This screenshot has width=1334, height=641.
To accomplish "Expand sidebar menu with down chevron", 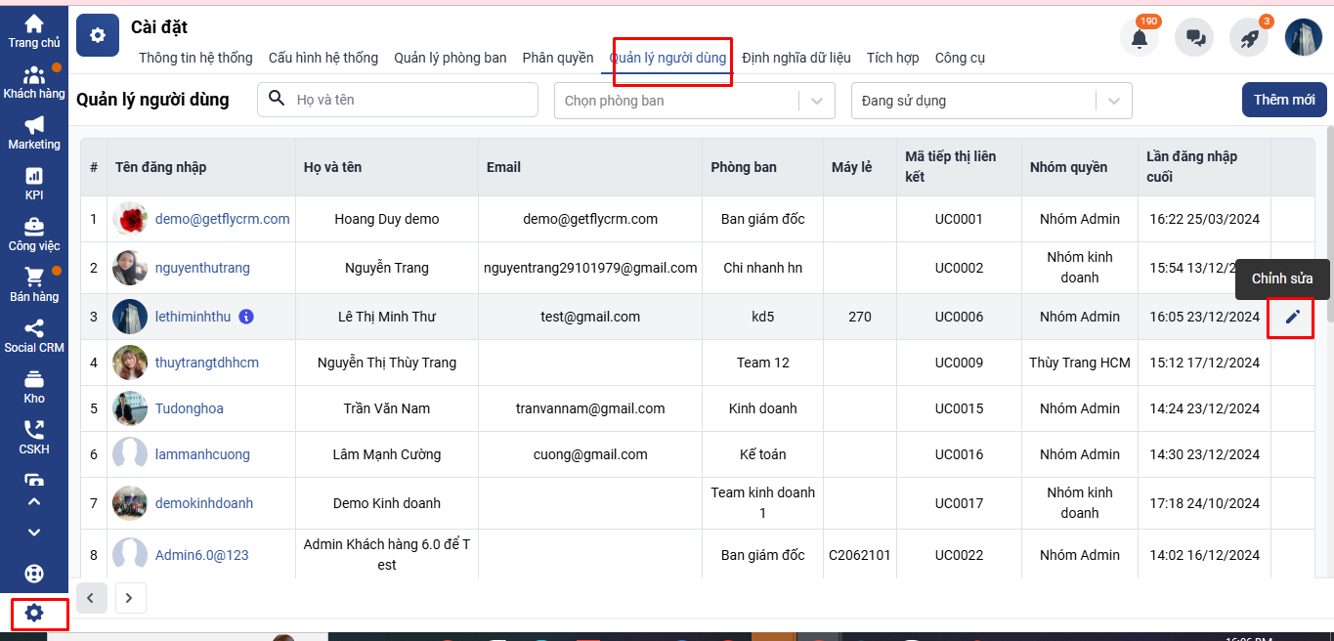I will pyautogui.click(x=34, y=533).
